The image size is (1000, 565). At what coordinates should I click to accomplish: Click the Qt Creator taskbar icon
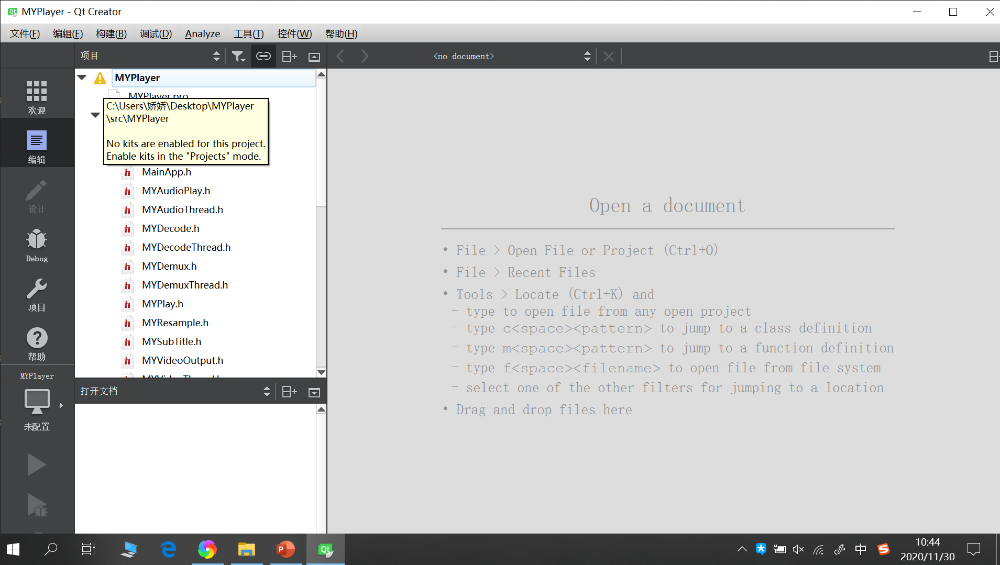325,549
